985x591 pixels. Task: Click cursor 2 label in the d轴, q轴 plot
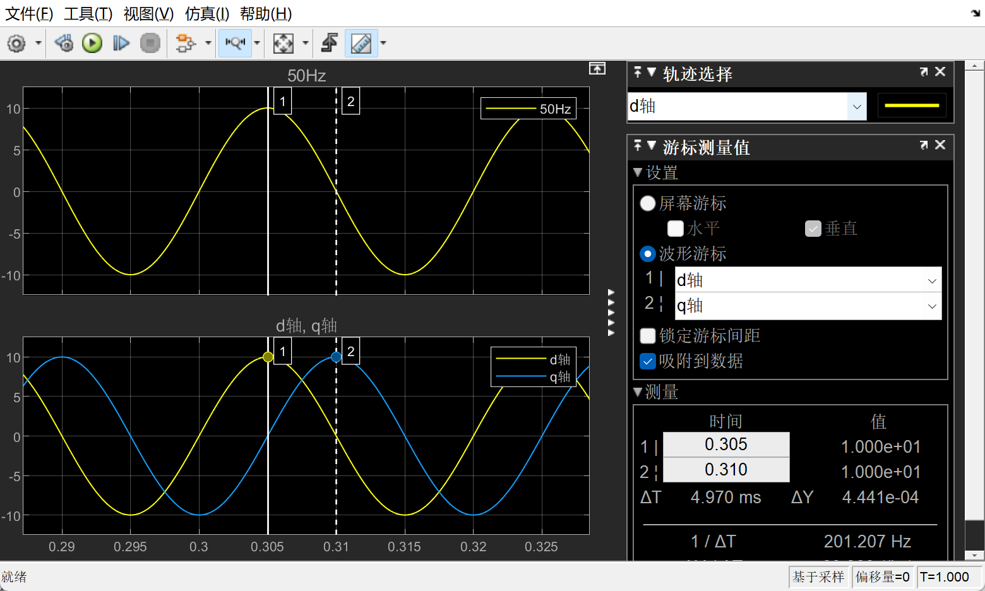pyautogui.click(x=351, y=352)
